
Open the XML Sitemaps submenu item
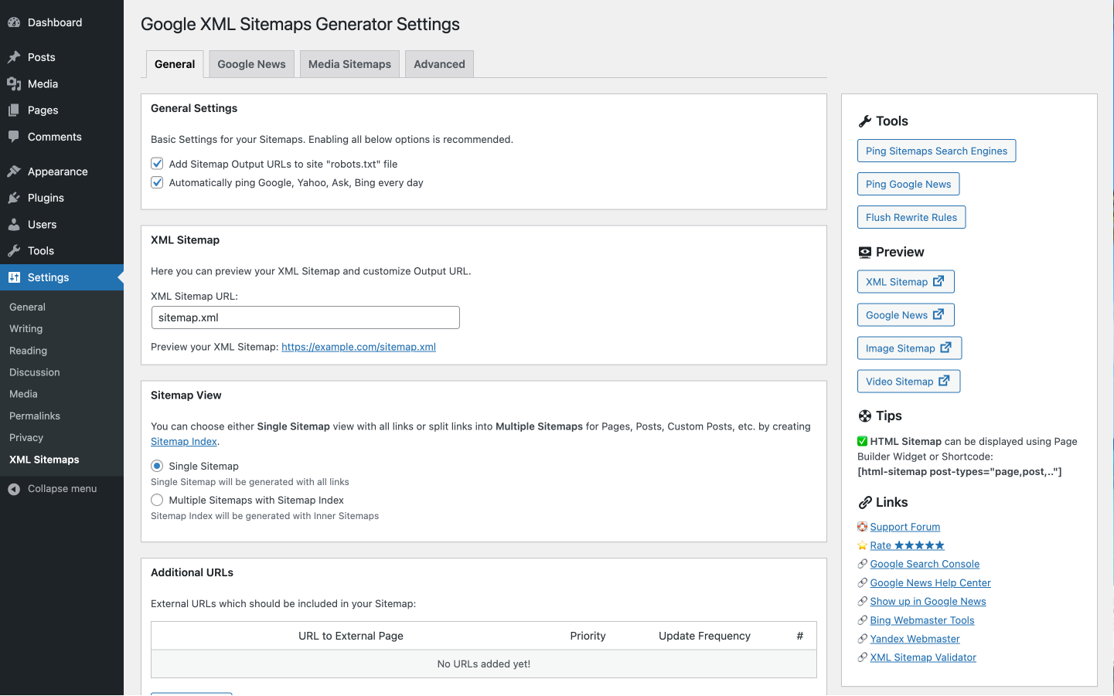tap(44, 460)
